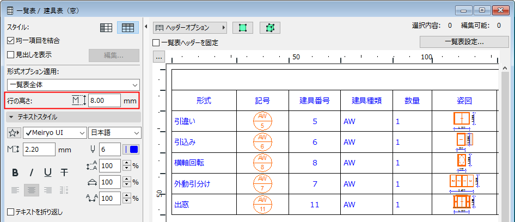Align text right
This screenshot has width=515, height=222.
pyautogui.click(x=48, y=190)
